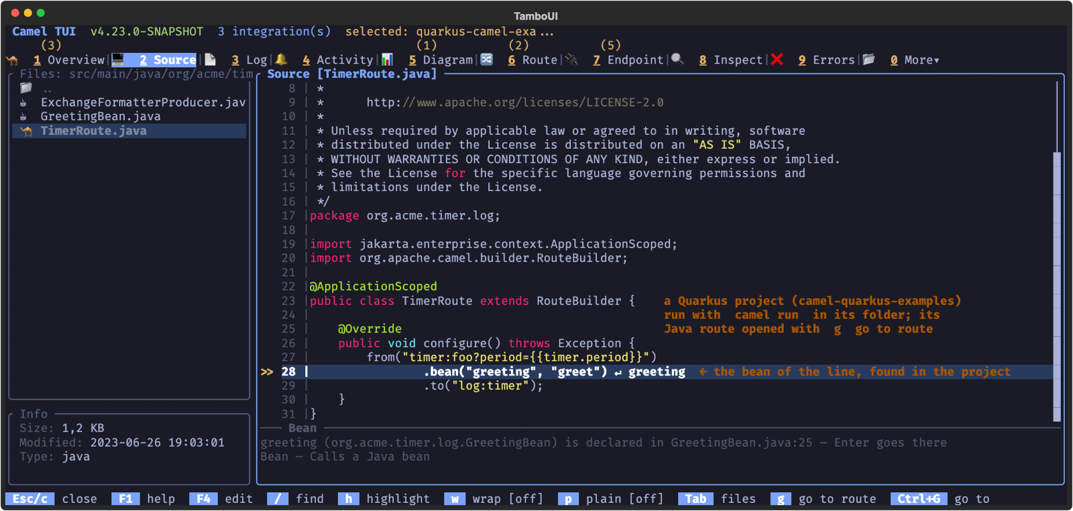This screenshot has width=1073, height=511.
Task: Click the F4 edit key hint
Action: [221, 499]
